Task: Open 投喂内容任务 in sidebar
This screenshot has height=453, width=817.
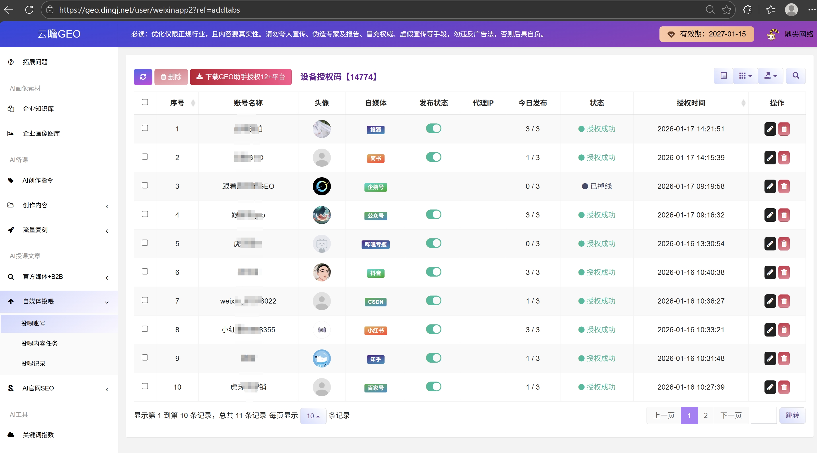Action: click(x=39, y=343)
